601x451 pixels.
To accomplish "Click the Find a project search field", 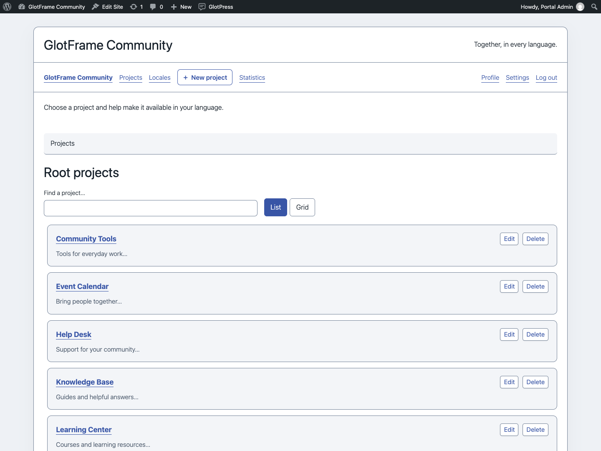I will click(151, 208).
